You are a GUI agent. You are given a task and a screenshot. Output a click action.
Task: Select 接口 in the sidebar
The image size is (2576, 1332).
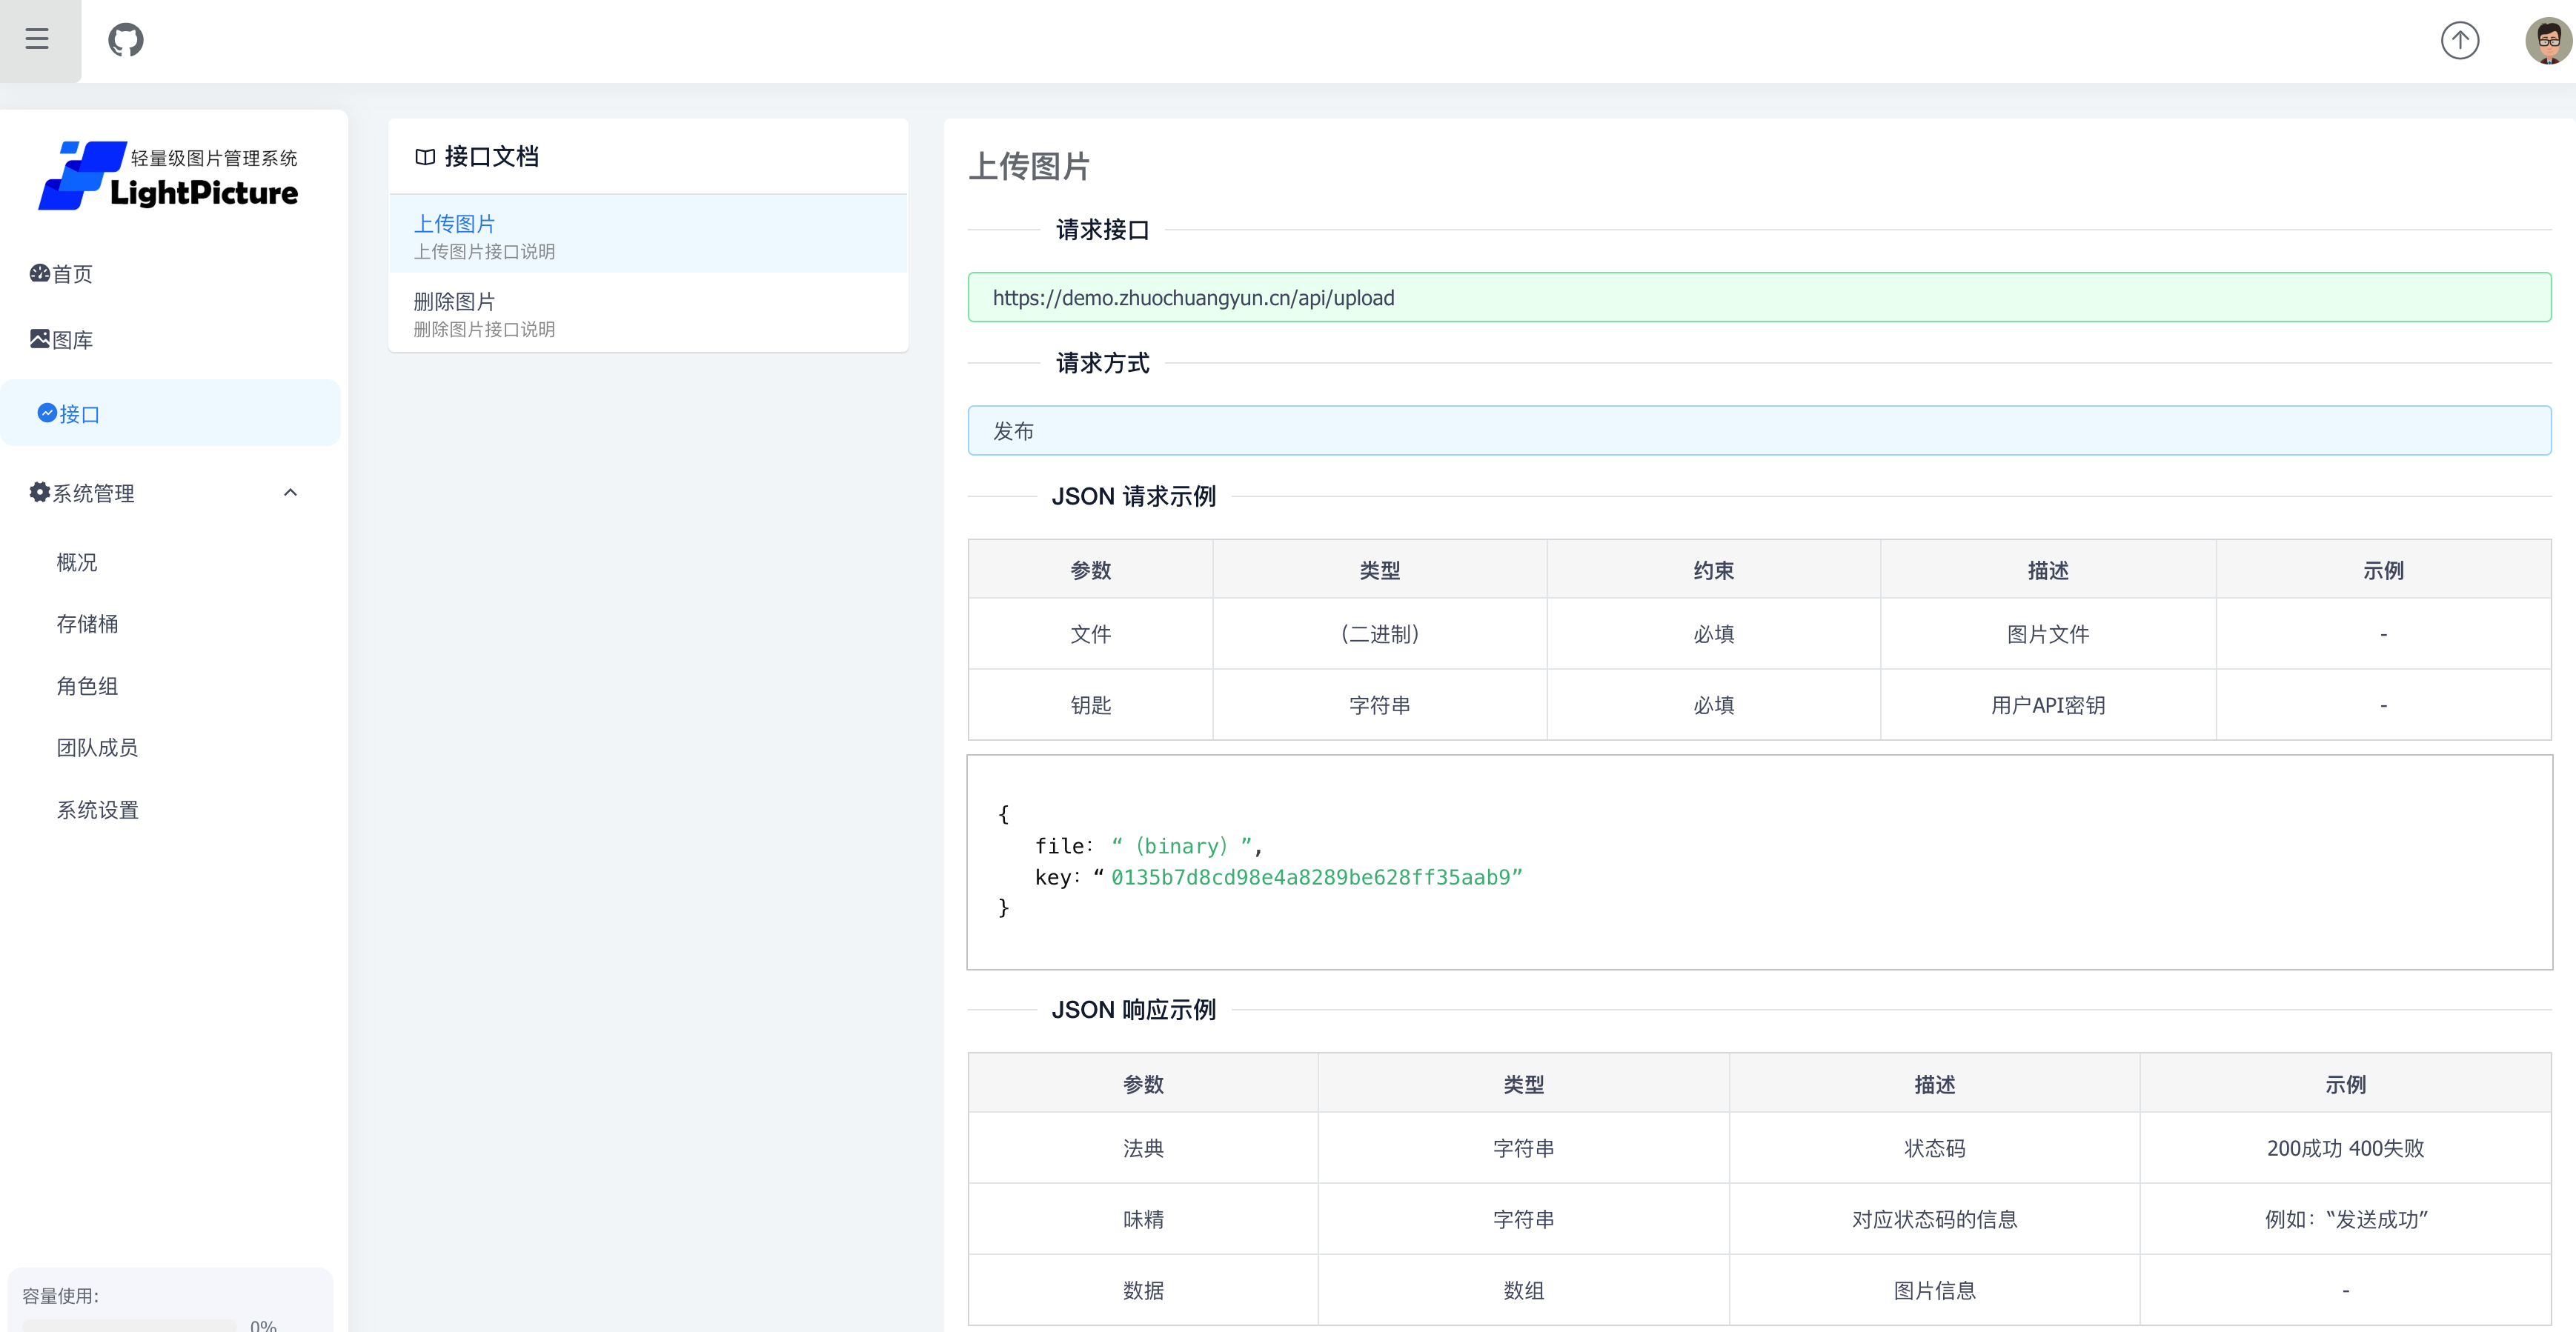[170, 413]
